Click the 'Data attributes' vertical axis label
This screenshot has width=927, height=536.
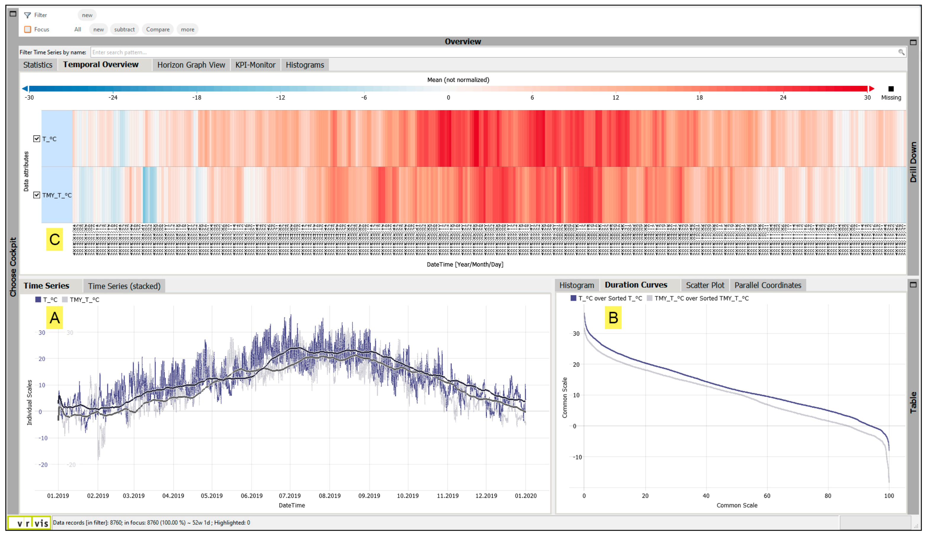(26, 171)
